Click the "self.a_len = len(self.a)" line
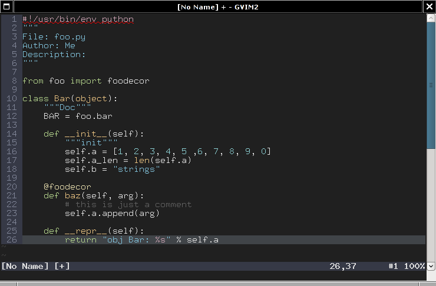The height and width of the screenshot is (286, 436). click(x=128, y=160)
